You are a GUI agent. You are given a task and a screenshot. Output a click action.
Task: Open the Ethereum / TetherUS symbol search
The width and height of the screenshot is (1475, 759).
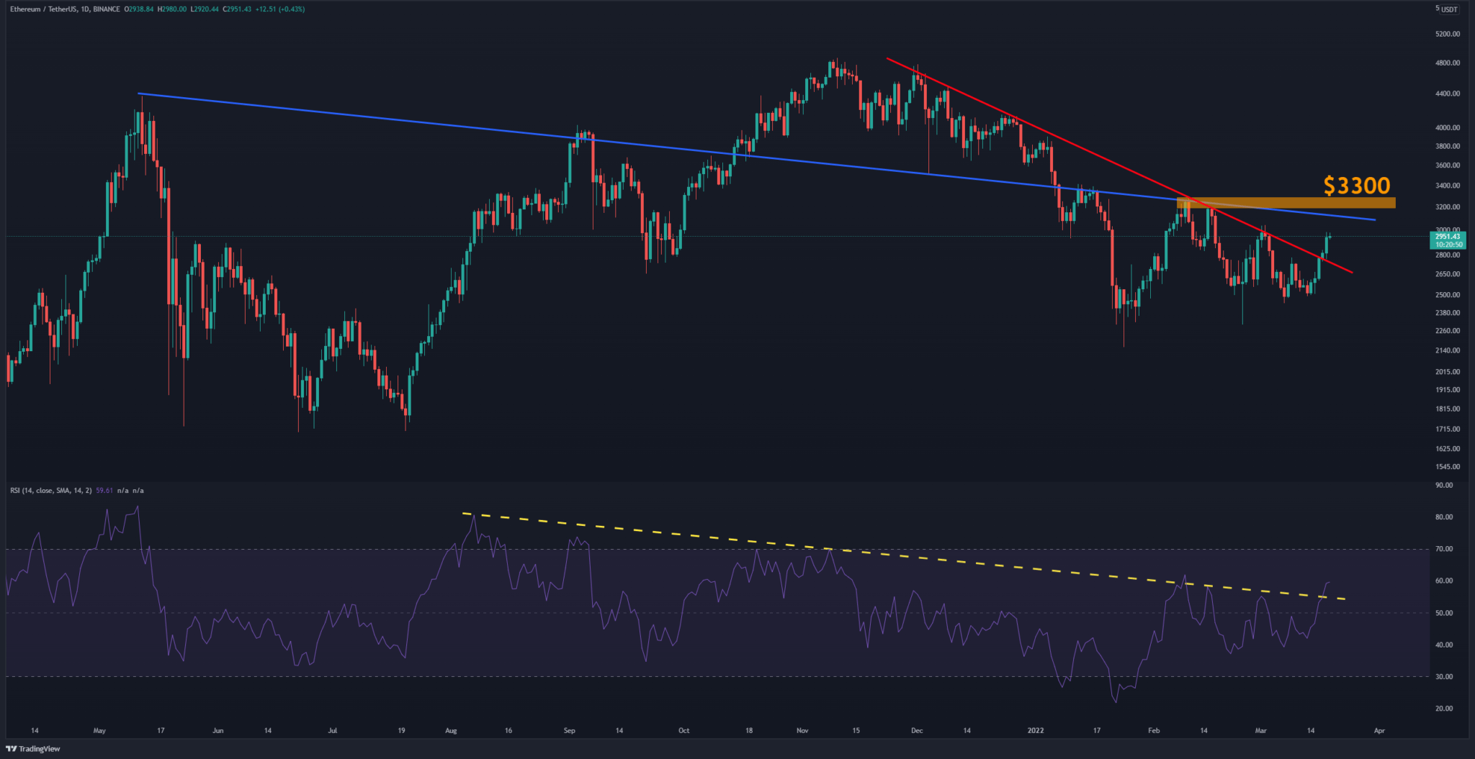click(x=43, y=9)
